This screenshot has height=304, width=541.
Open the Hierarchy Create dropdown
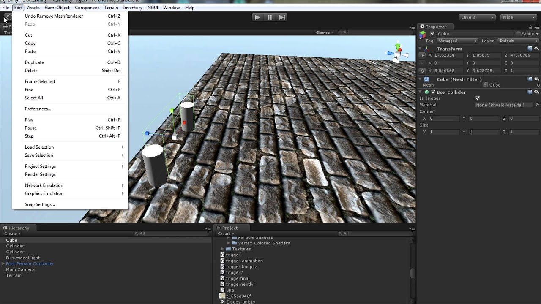click(x=12, y=234)
